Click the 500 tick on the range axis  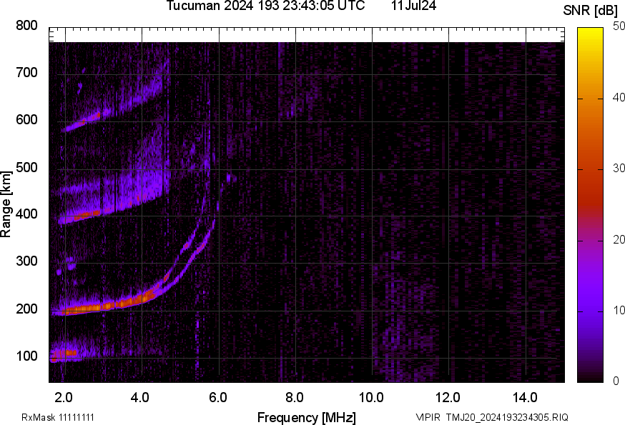(26, 168)
